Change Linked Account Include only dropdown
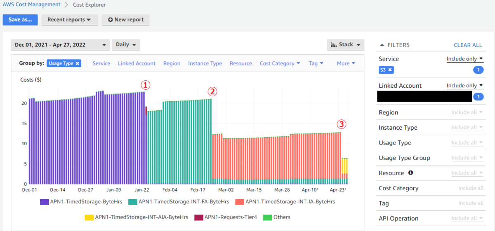This screenshot has width=495, height=231. (465, 86)
